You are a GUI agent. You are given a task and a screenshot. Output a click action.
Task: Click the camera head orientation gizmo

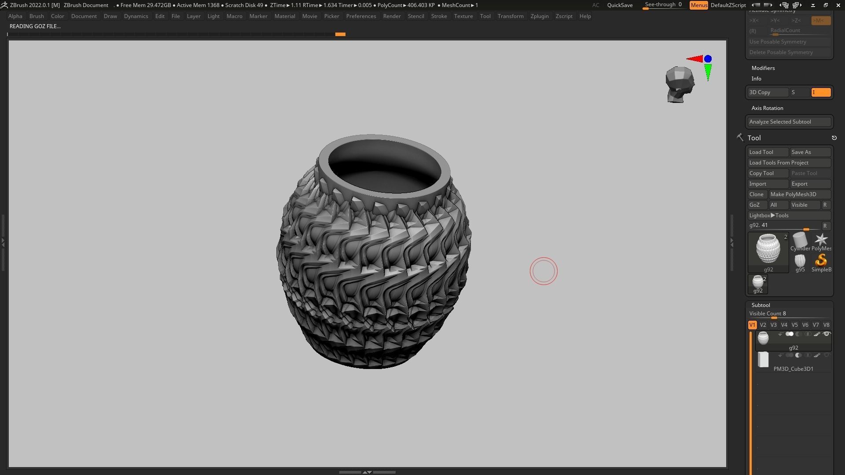tap(680, 84)
